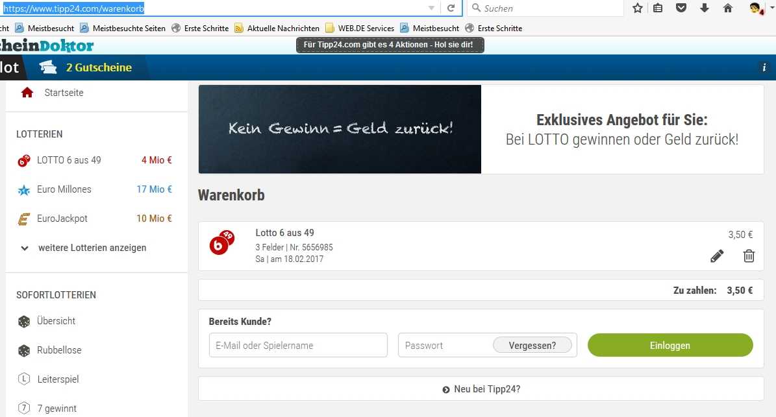The image size is (776, 417).
Task: Click the Rubbellose dice icon
Action: click(x=24, y=351)
